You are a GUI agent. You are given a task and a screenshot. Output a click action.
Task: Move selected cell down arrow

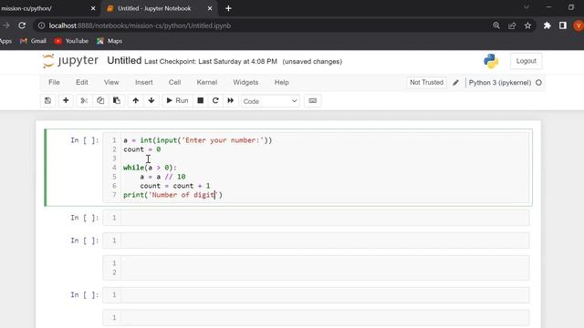coord(151,100)
